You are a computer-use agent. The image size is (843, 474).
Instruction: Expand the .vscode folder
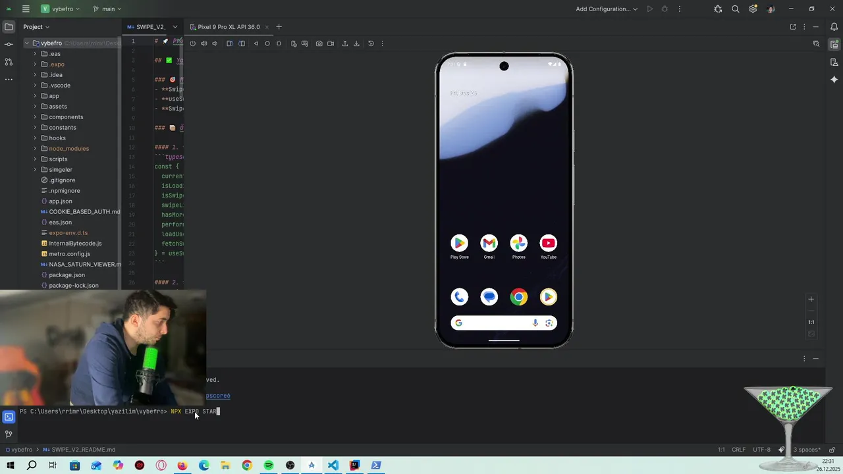click(35, 86)
